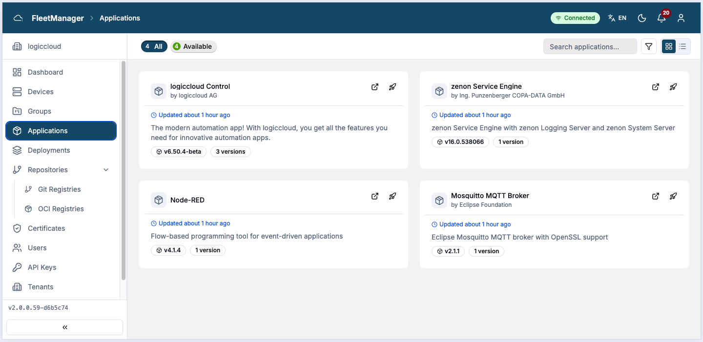Viewport: 703px width, 342px height.
Task: Open external link icon for Node-RED card
Action: tap(375, 196)
